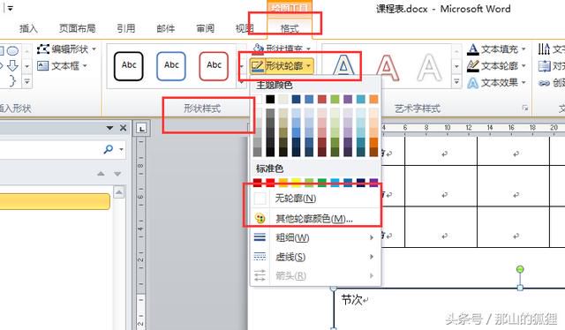Viewport: 565px width, 330px height.
Task: Pick the blue outlined WordArt A style
Action: click(x=343, y=67)
